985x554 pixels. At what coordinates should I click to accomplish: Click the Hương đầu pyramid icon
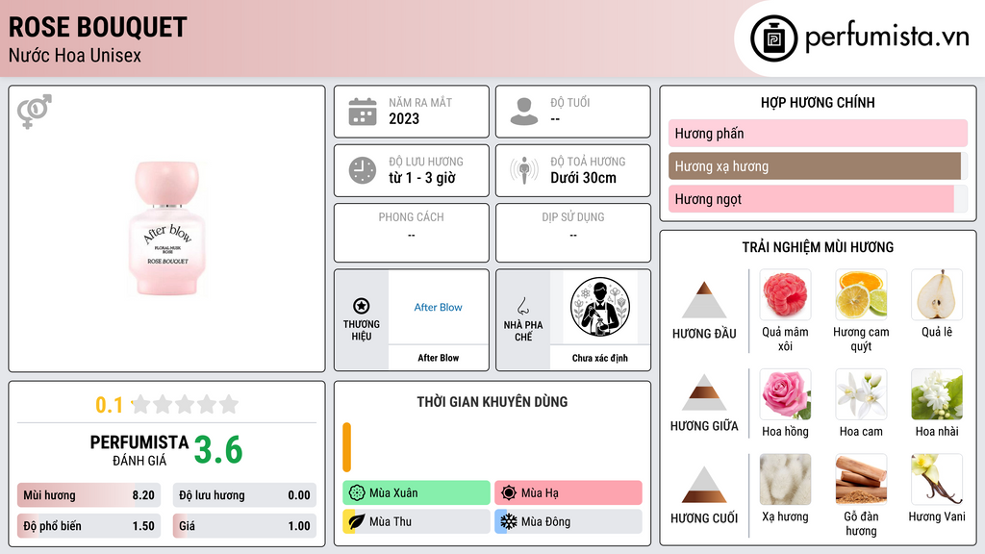[704, 300]
